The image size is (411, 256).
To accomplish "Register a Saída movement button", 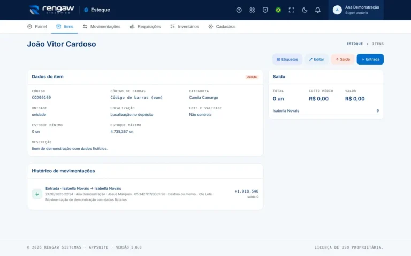I will (x=342, y=59).
